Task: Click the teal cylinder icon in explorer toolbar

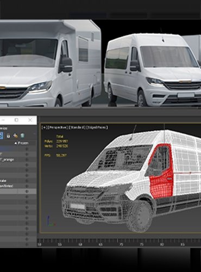Action: point(22,135)
